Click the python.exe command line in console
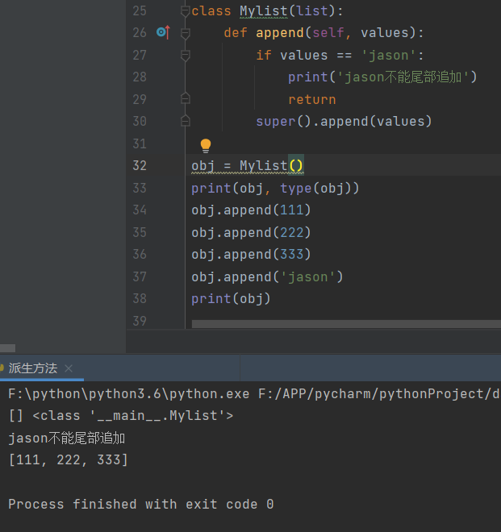501x532 pixels. coord(254,394)
